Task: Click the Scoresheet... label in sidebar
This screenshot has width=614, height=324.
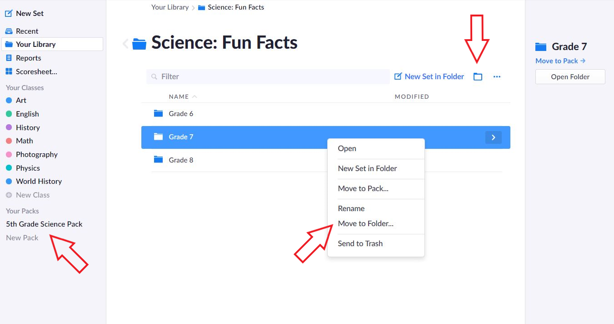Action: pos(36,71)
